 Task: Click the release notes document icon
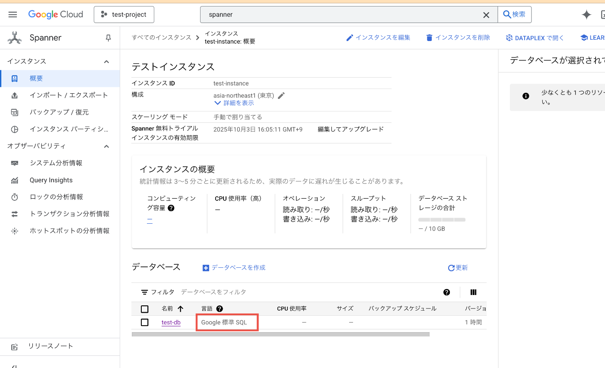pos(15,347)
